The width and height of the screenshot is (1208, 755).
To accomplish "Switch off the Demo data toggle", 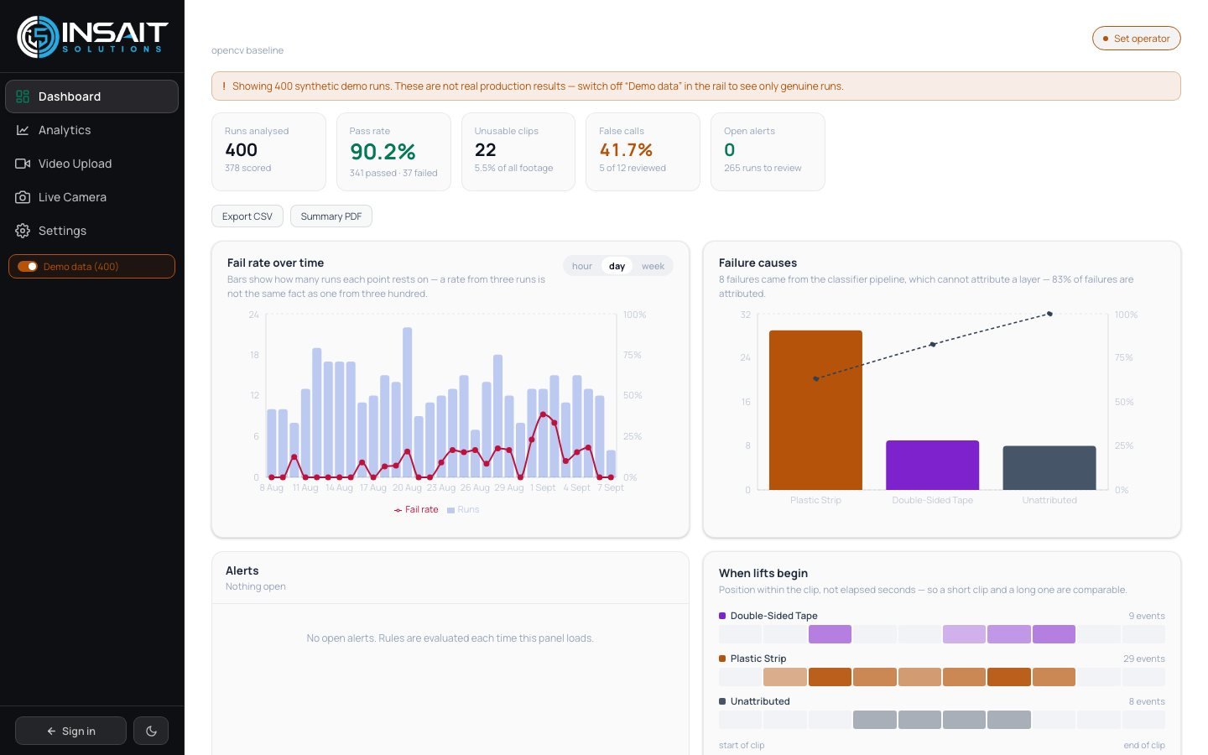I will click(28, 266).
